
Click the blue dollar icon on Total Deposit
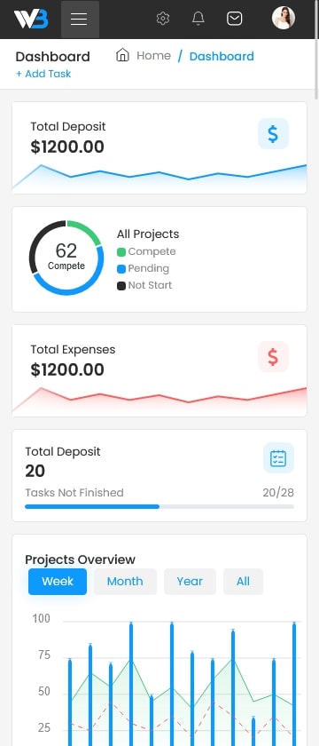point(273,134)
